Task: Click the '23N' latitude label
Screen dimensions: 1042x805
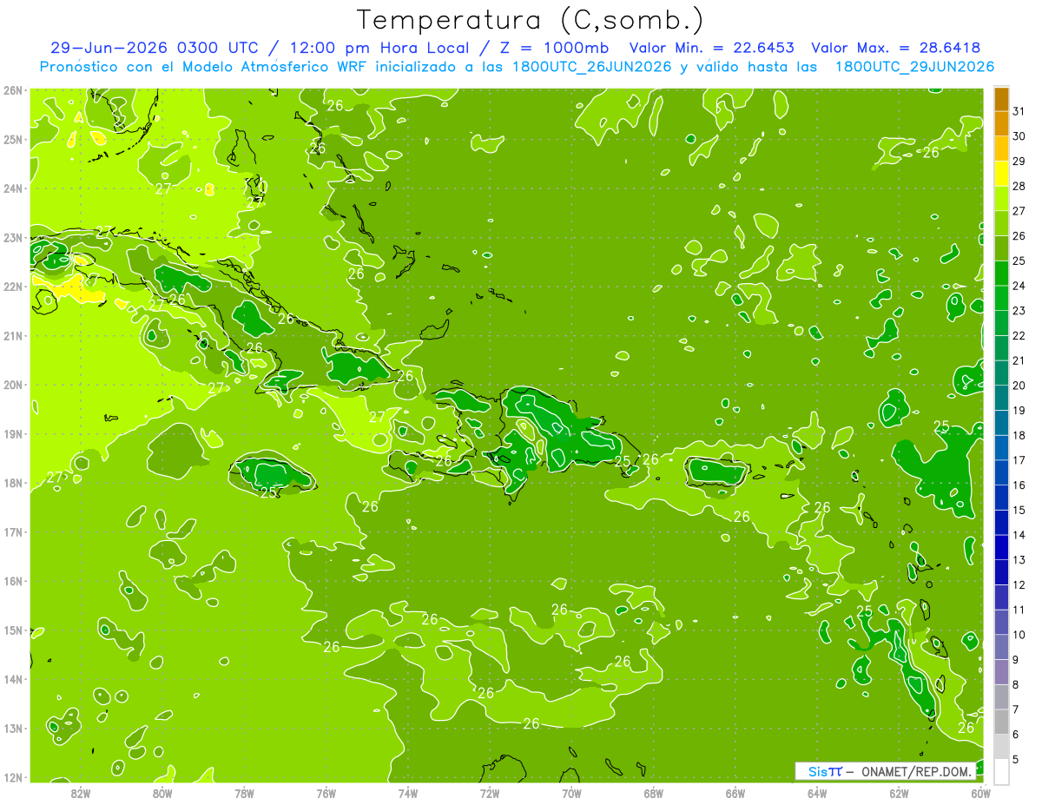Action: tap(13, 238)
